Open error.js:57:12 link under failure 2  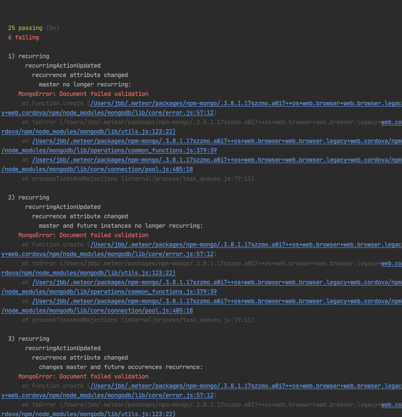pyautogui.click(x=107, y=254)
